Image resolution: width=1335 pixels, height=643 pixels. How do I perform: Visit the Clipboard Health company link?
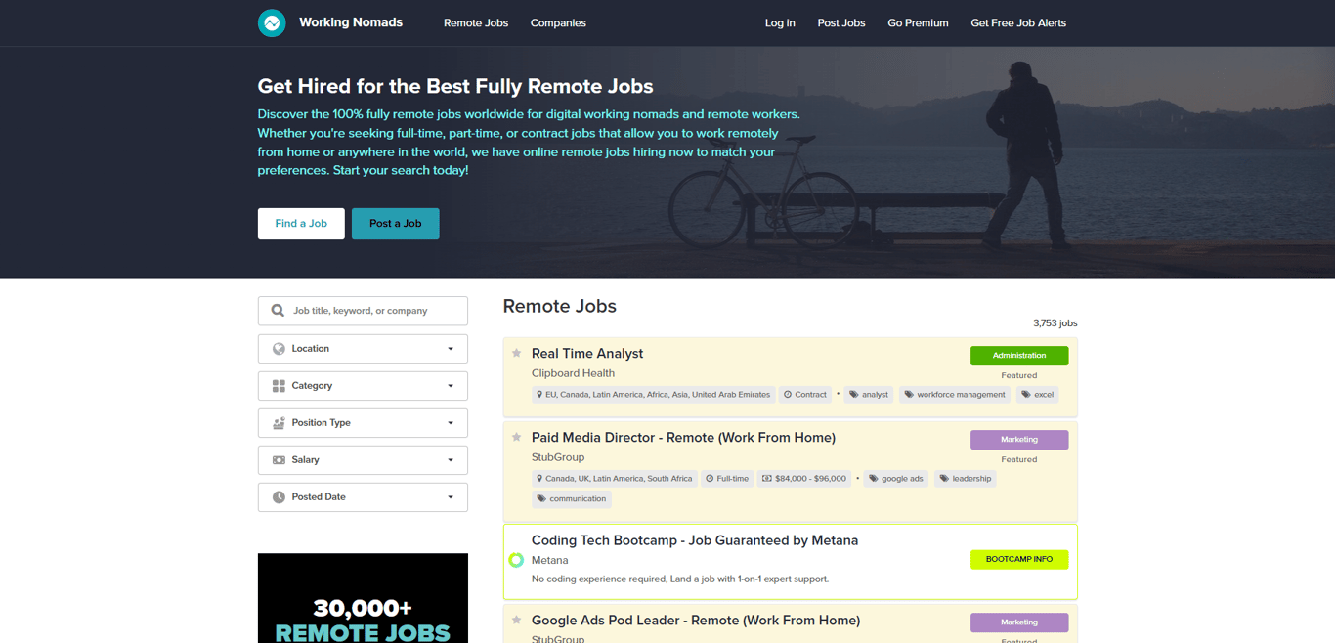pyautogui.click(x=573, y=373)
